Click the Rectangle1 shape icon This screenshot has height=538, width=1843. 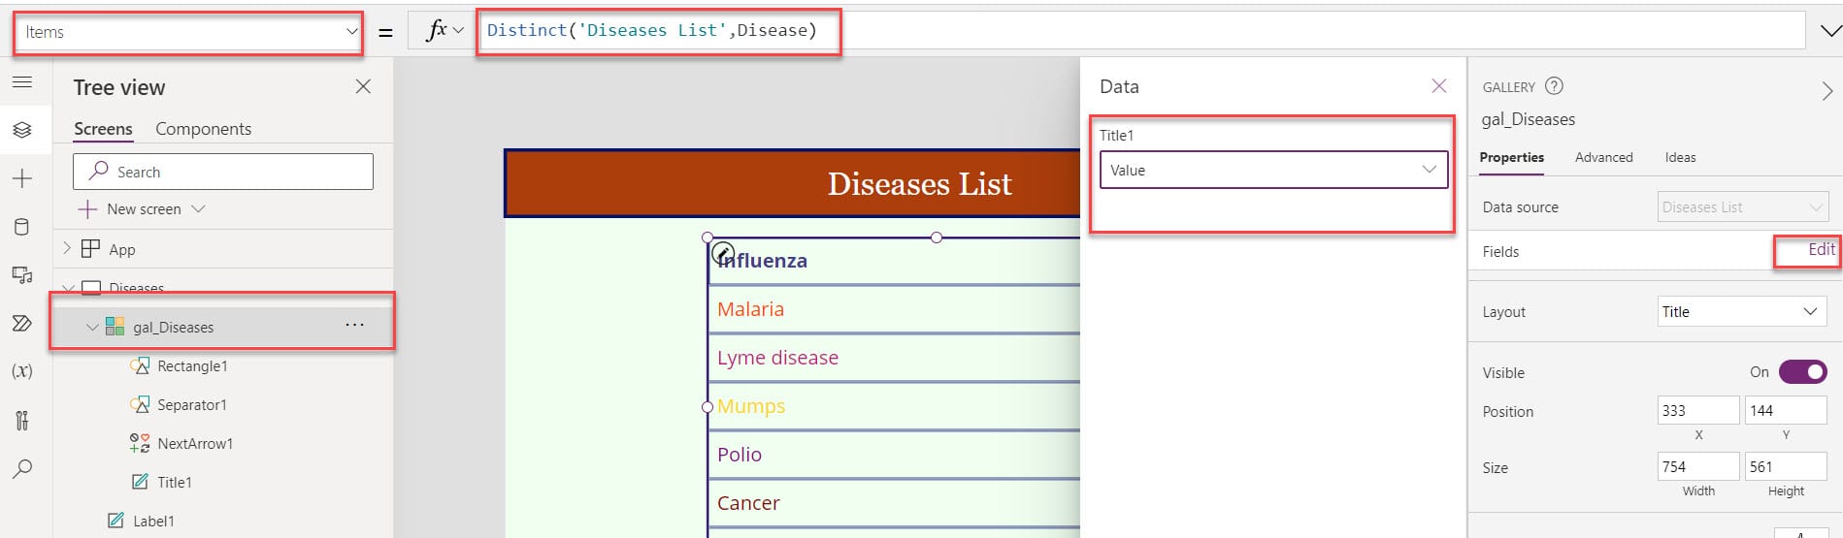140,365
